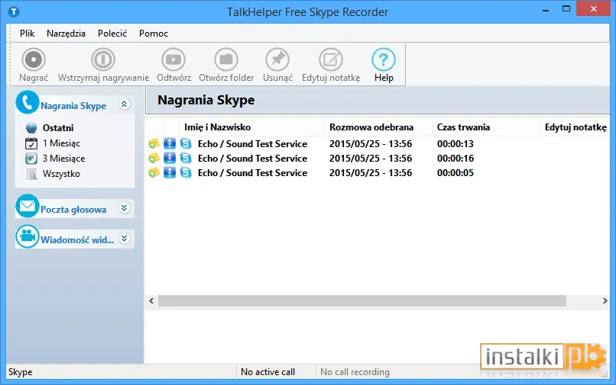Click the horizontal scrollbar thumb
Image resolution: width=616 pixels, height=385 pixels.
coord(361,300)
